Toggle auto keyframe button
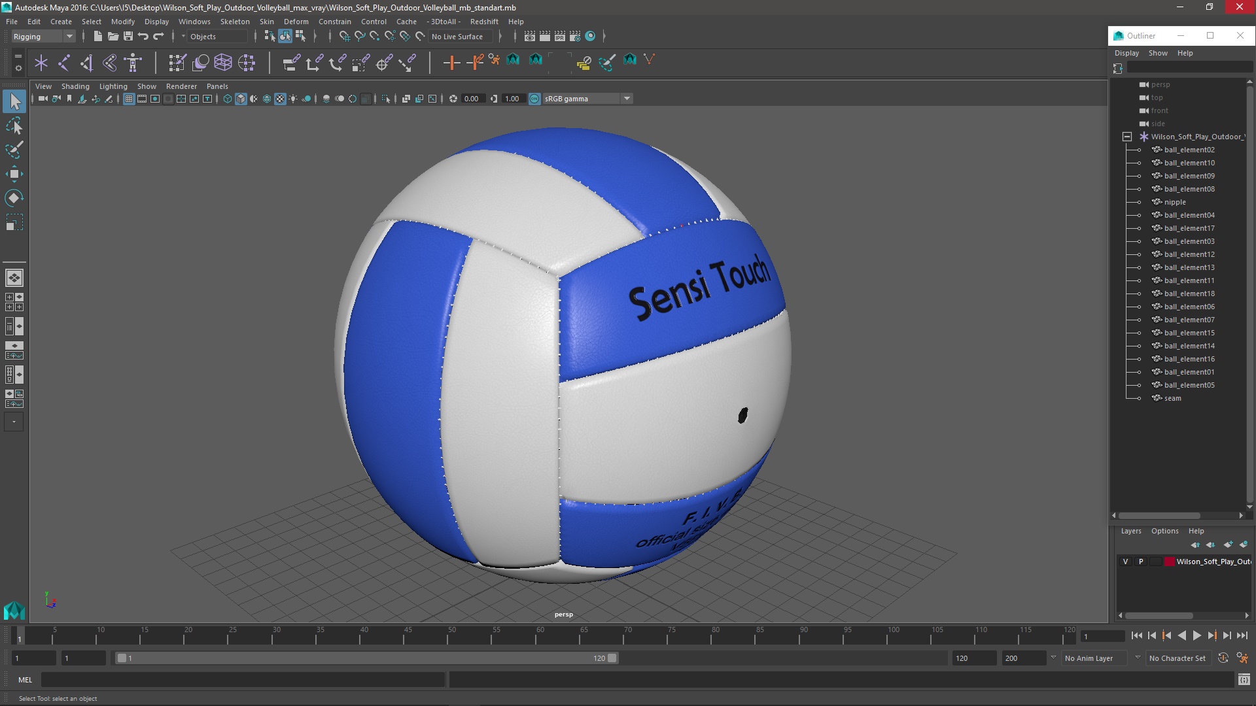1256x706 pixels. [1223, 658]
